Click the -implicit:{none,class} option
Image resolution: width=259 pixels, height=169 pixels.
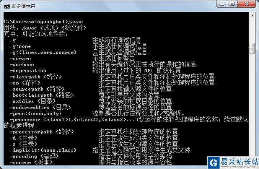coord(43,150)
